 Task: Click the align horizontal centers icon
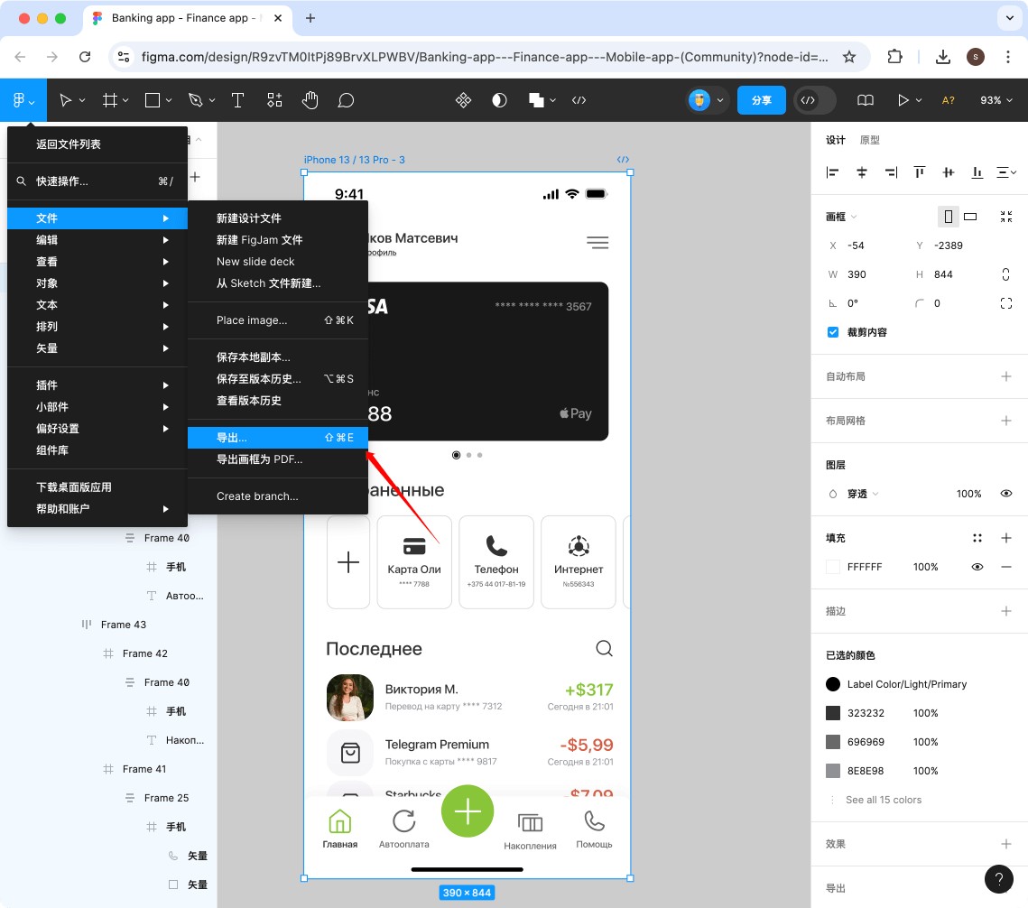click(861, 171)
